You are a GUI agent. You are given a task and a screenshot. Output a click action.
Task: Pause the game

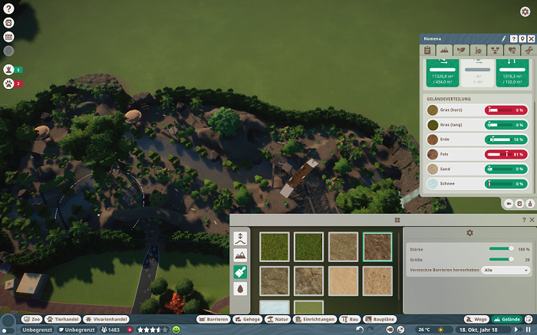pyautogui.click(x=528, y=330)
